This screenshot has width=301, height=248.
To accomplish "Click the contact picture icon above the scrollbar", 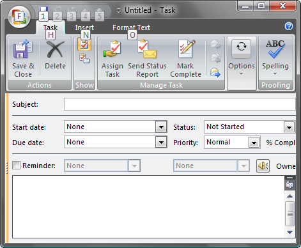I will pyautogui.click(x=289, y=185).
